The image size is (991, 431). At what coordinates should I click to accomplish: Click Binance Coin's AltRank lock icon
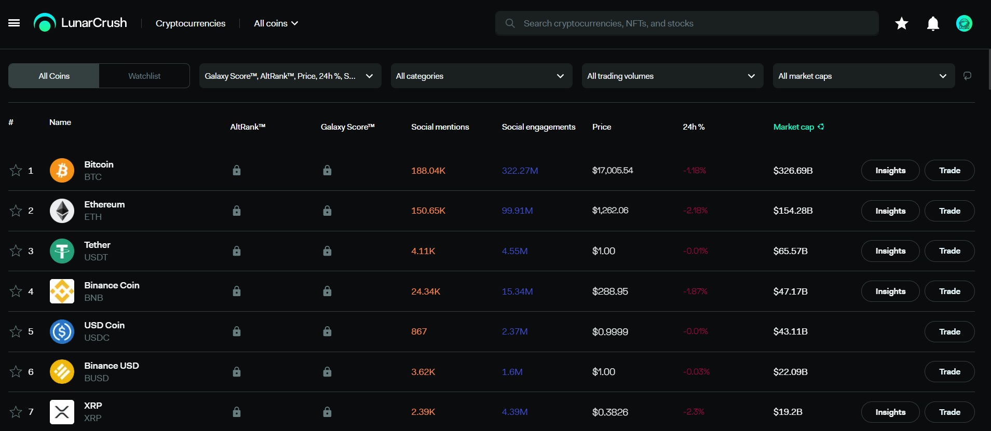click(x=237, y=291)
